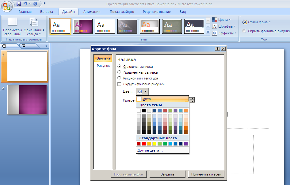Apply the dark gray theme thumbnail
This screenshot has height=185, width=290.
127,26
